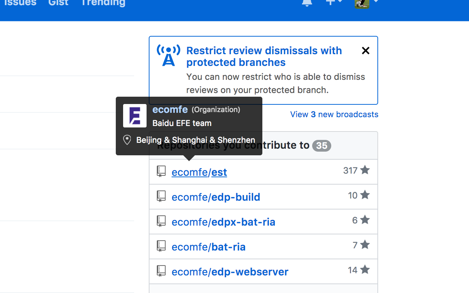Click broadcast description about protected branch reviews

pos(276,84)
